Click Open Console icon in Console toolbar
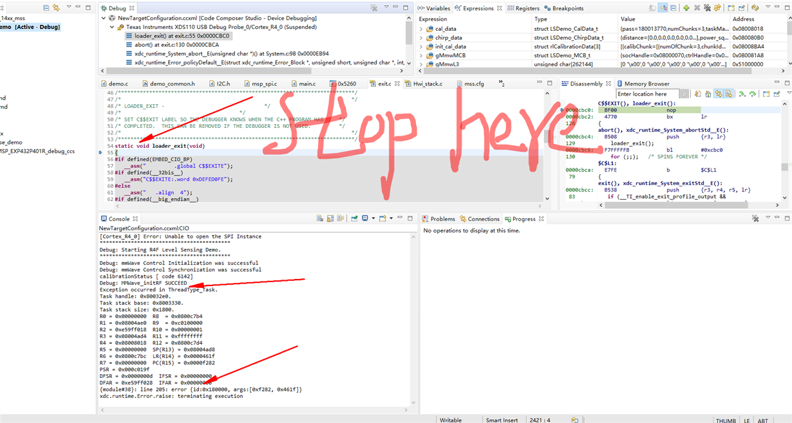792x423 pixels. [382, 219]
